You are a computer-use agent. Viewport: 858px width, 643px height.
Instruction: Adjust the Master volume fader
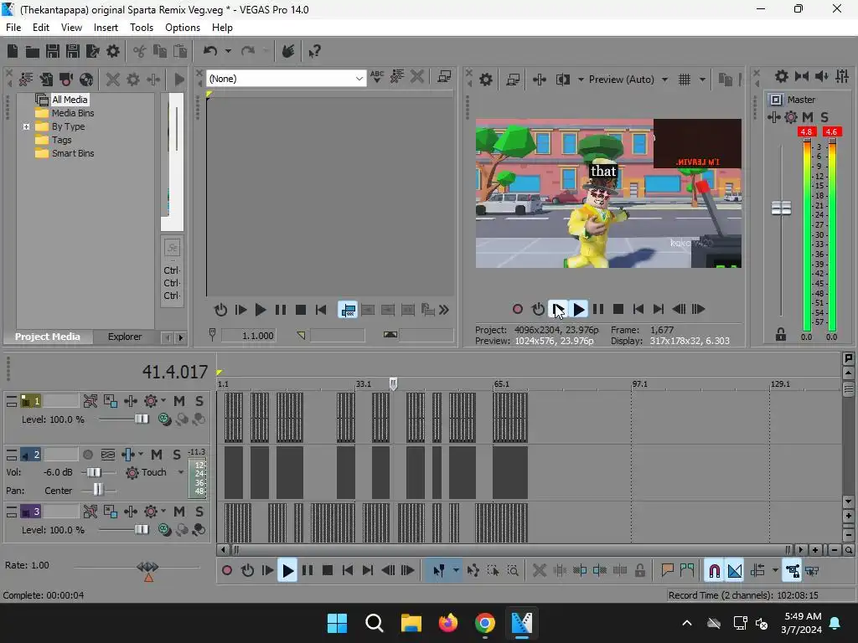point(781,208)
